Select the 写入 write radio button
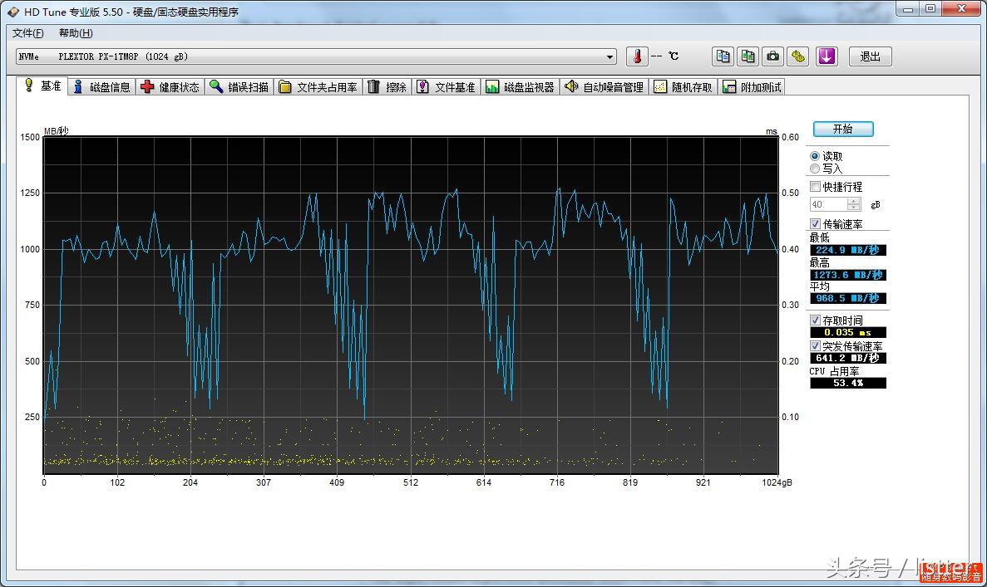 click(x=815, y=169)
